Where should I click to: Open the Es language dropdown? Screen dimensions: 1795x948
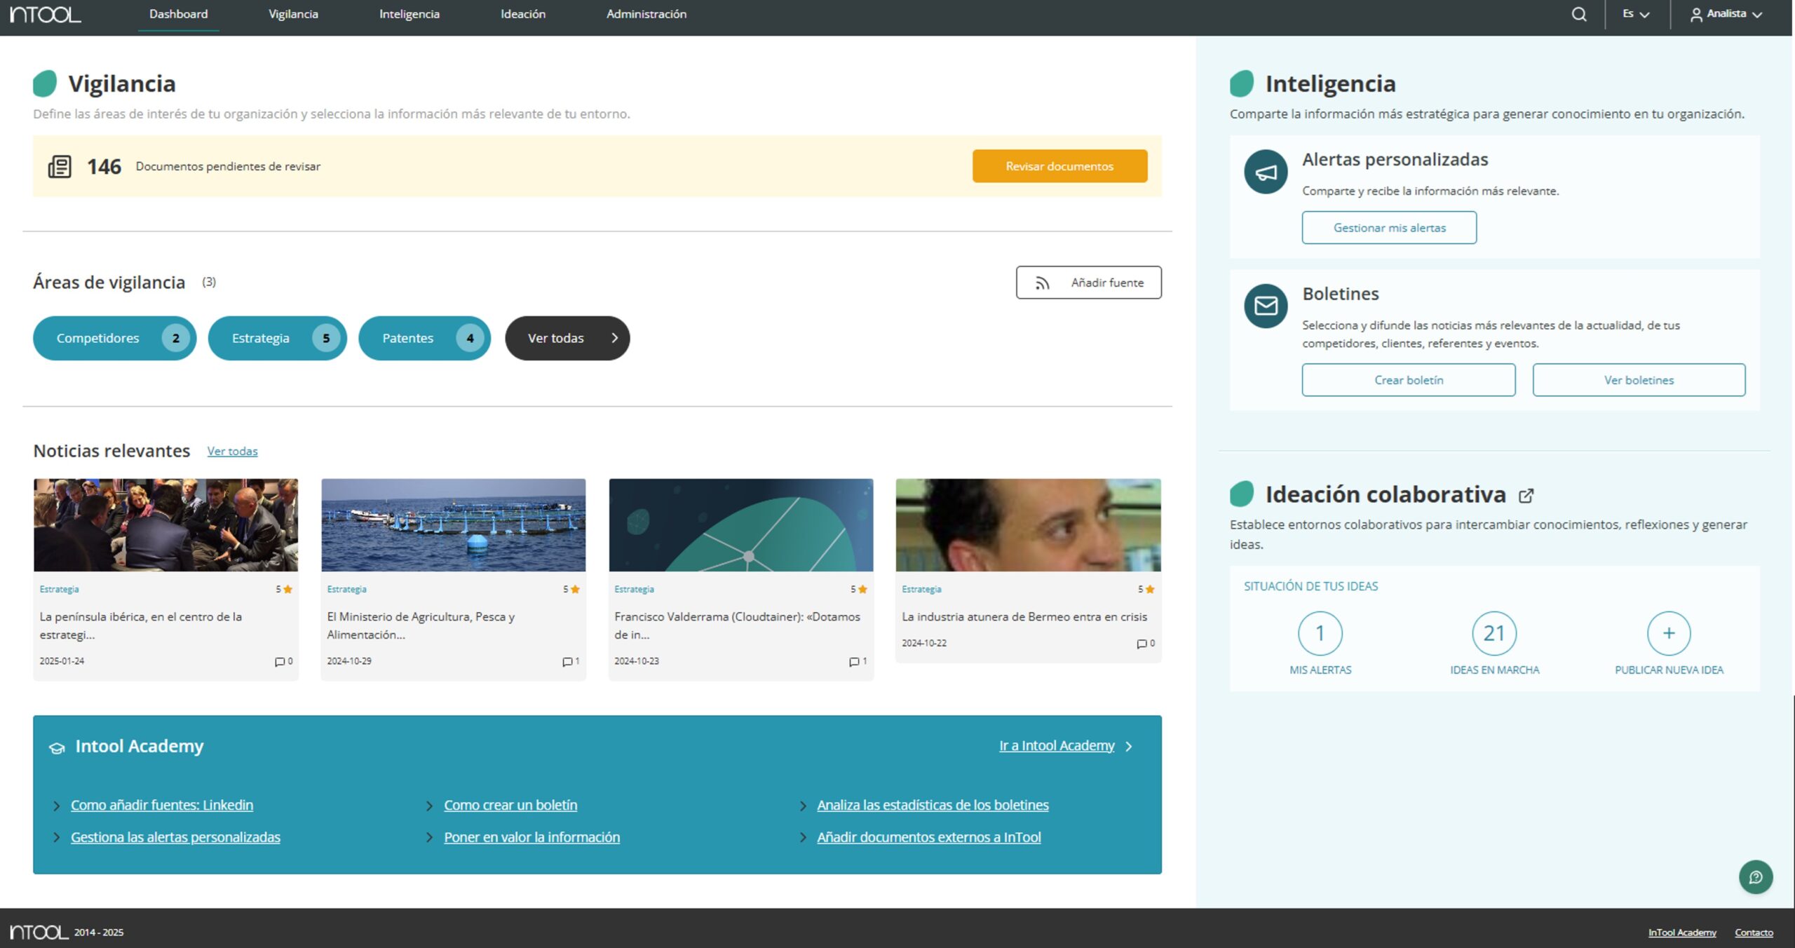tap(1635, 14)
